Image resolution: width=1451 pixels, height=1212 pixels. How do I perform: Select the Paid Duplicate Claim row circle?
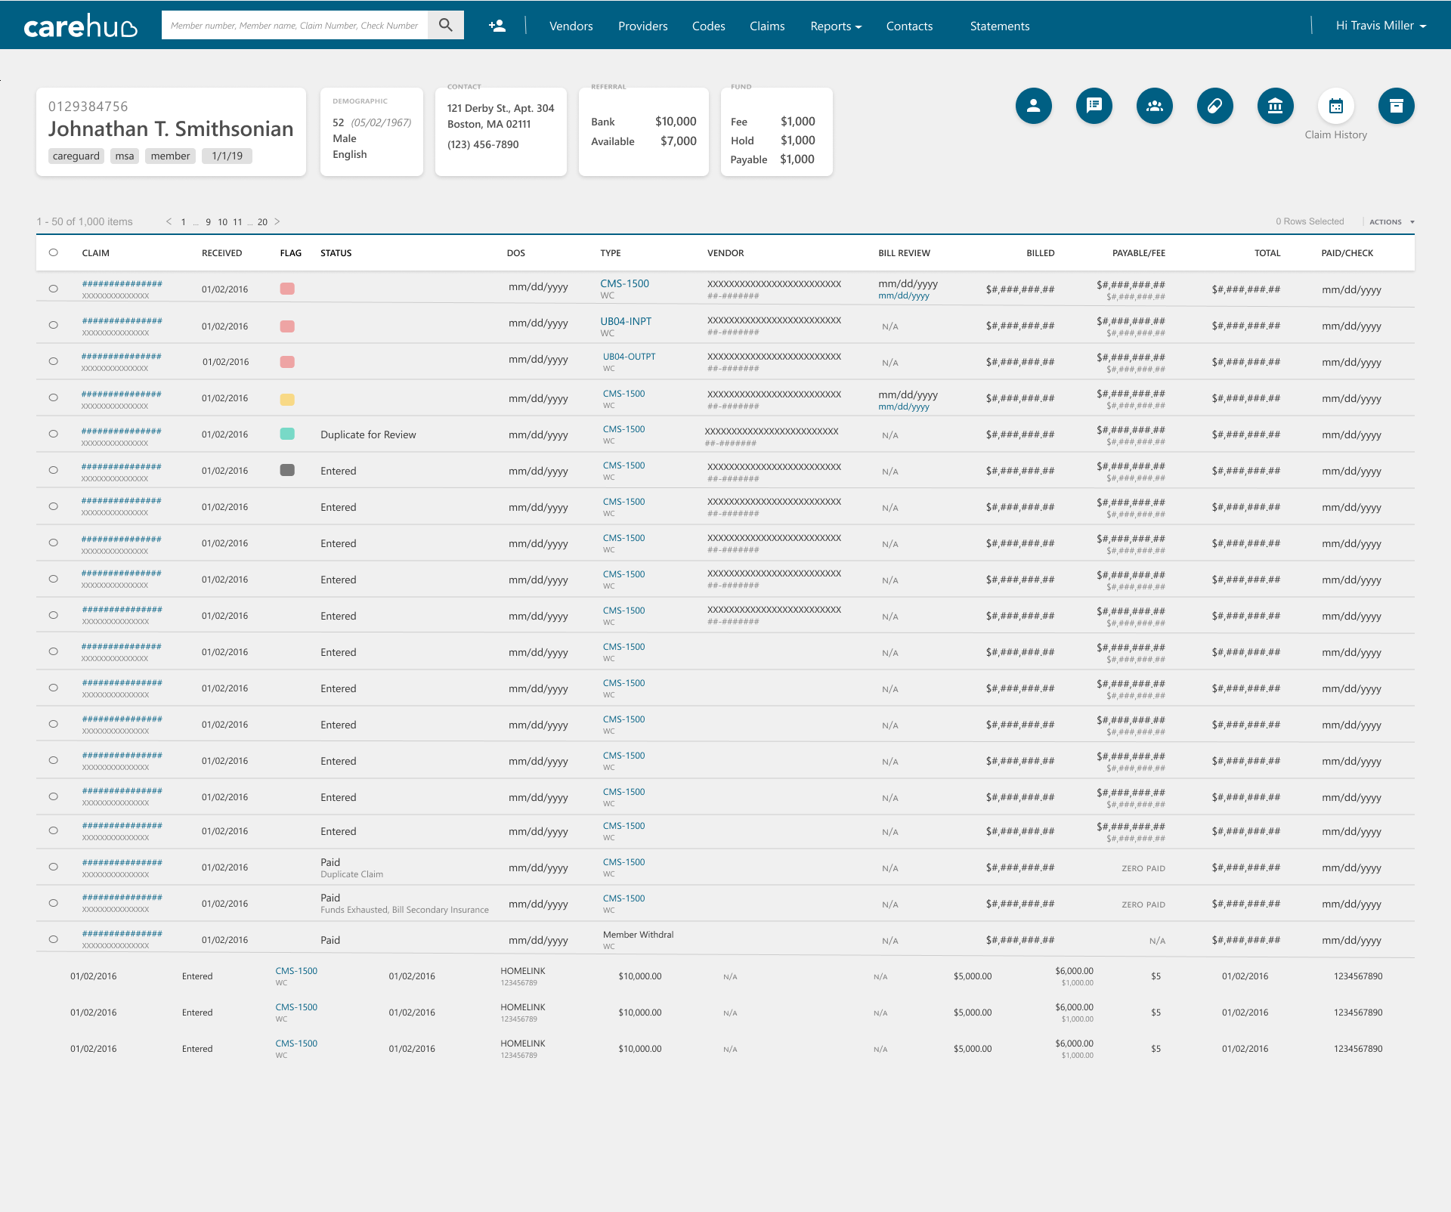[53, 867]
